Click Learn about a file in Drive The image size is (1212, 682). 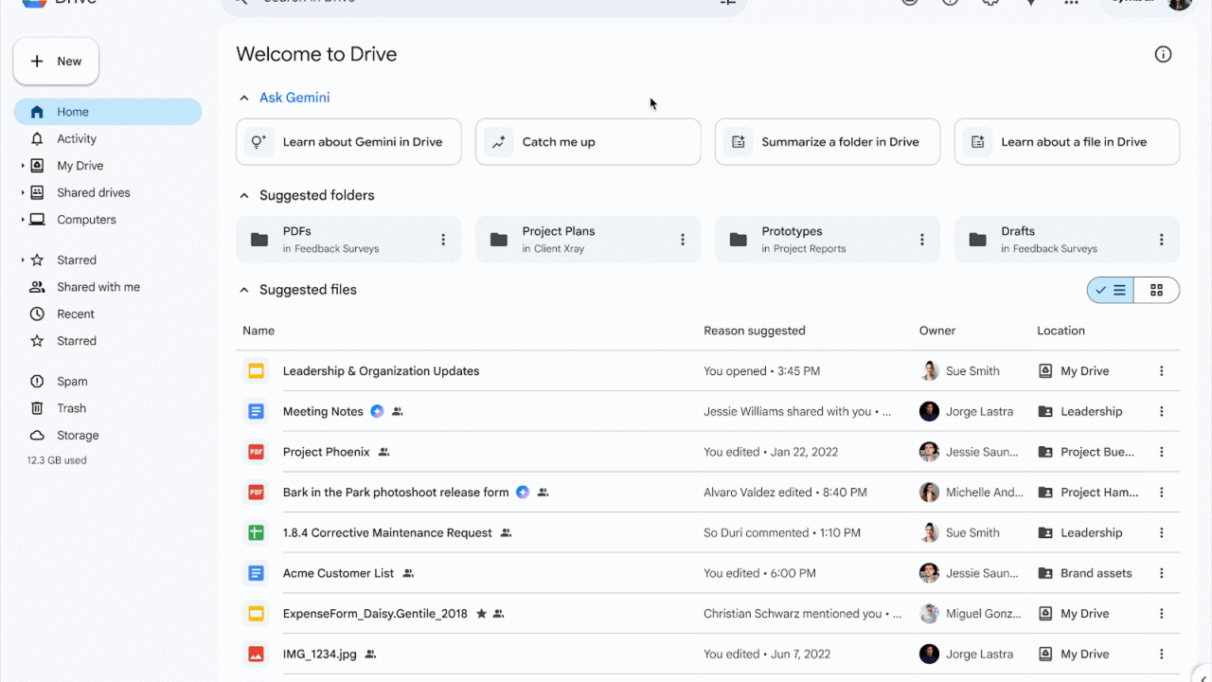1067,142
